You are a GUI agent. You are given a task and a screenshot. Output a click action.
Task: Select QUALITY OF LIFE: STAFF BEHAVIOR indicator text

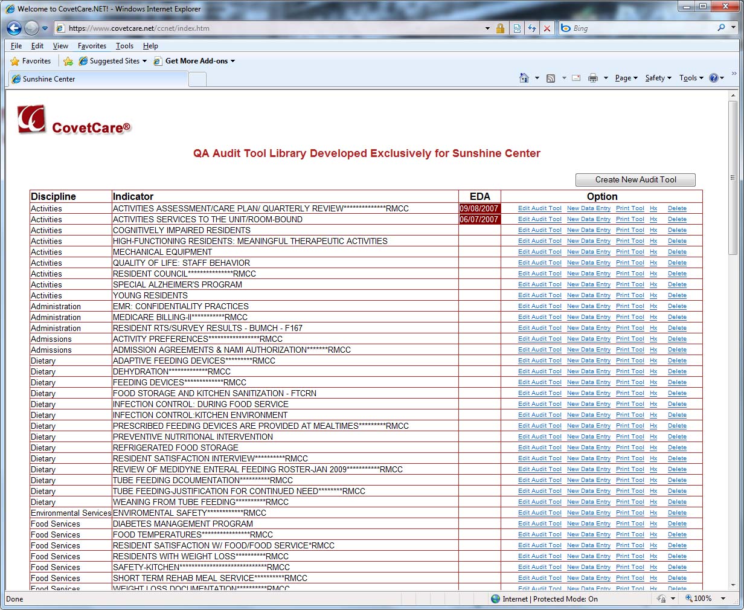click(181, 263)
